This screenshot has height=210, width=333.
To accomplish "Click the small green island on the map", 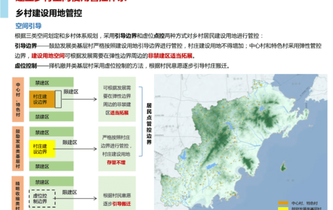I will (x=283, y=166).
